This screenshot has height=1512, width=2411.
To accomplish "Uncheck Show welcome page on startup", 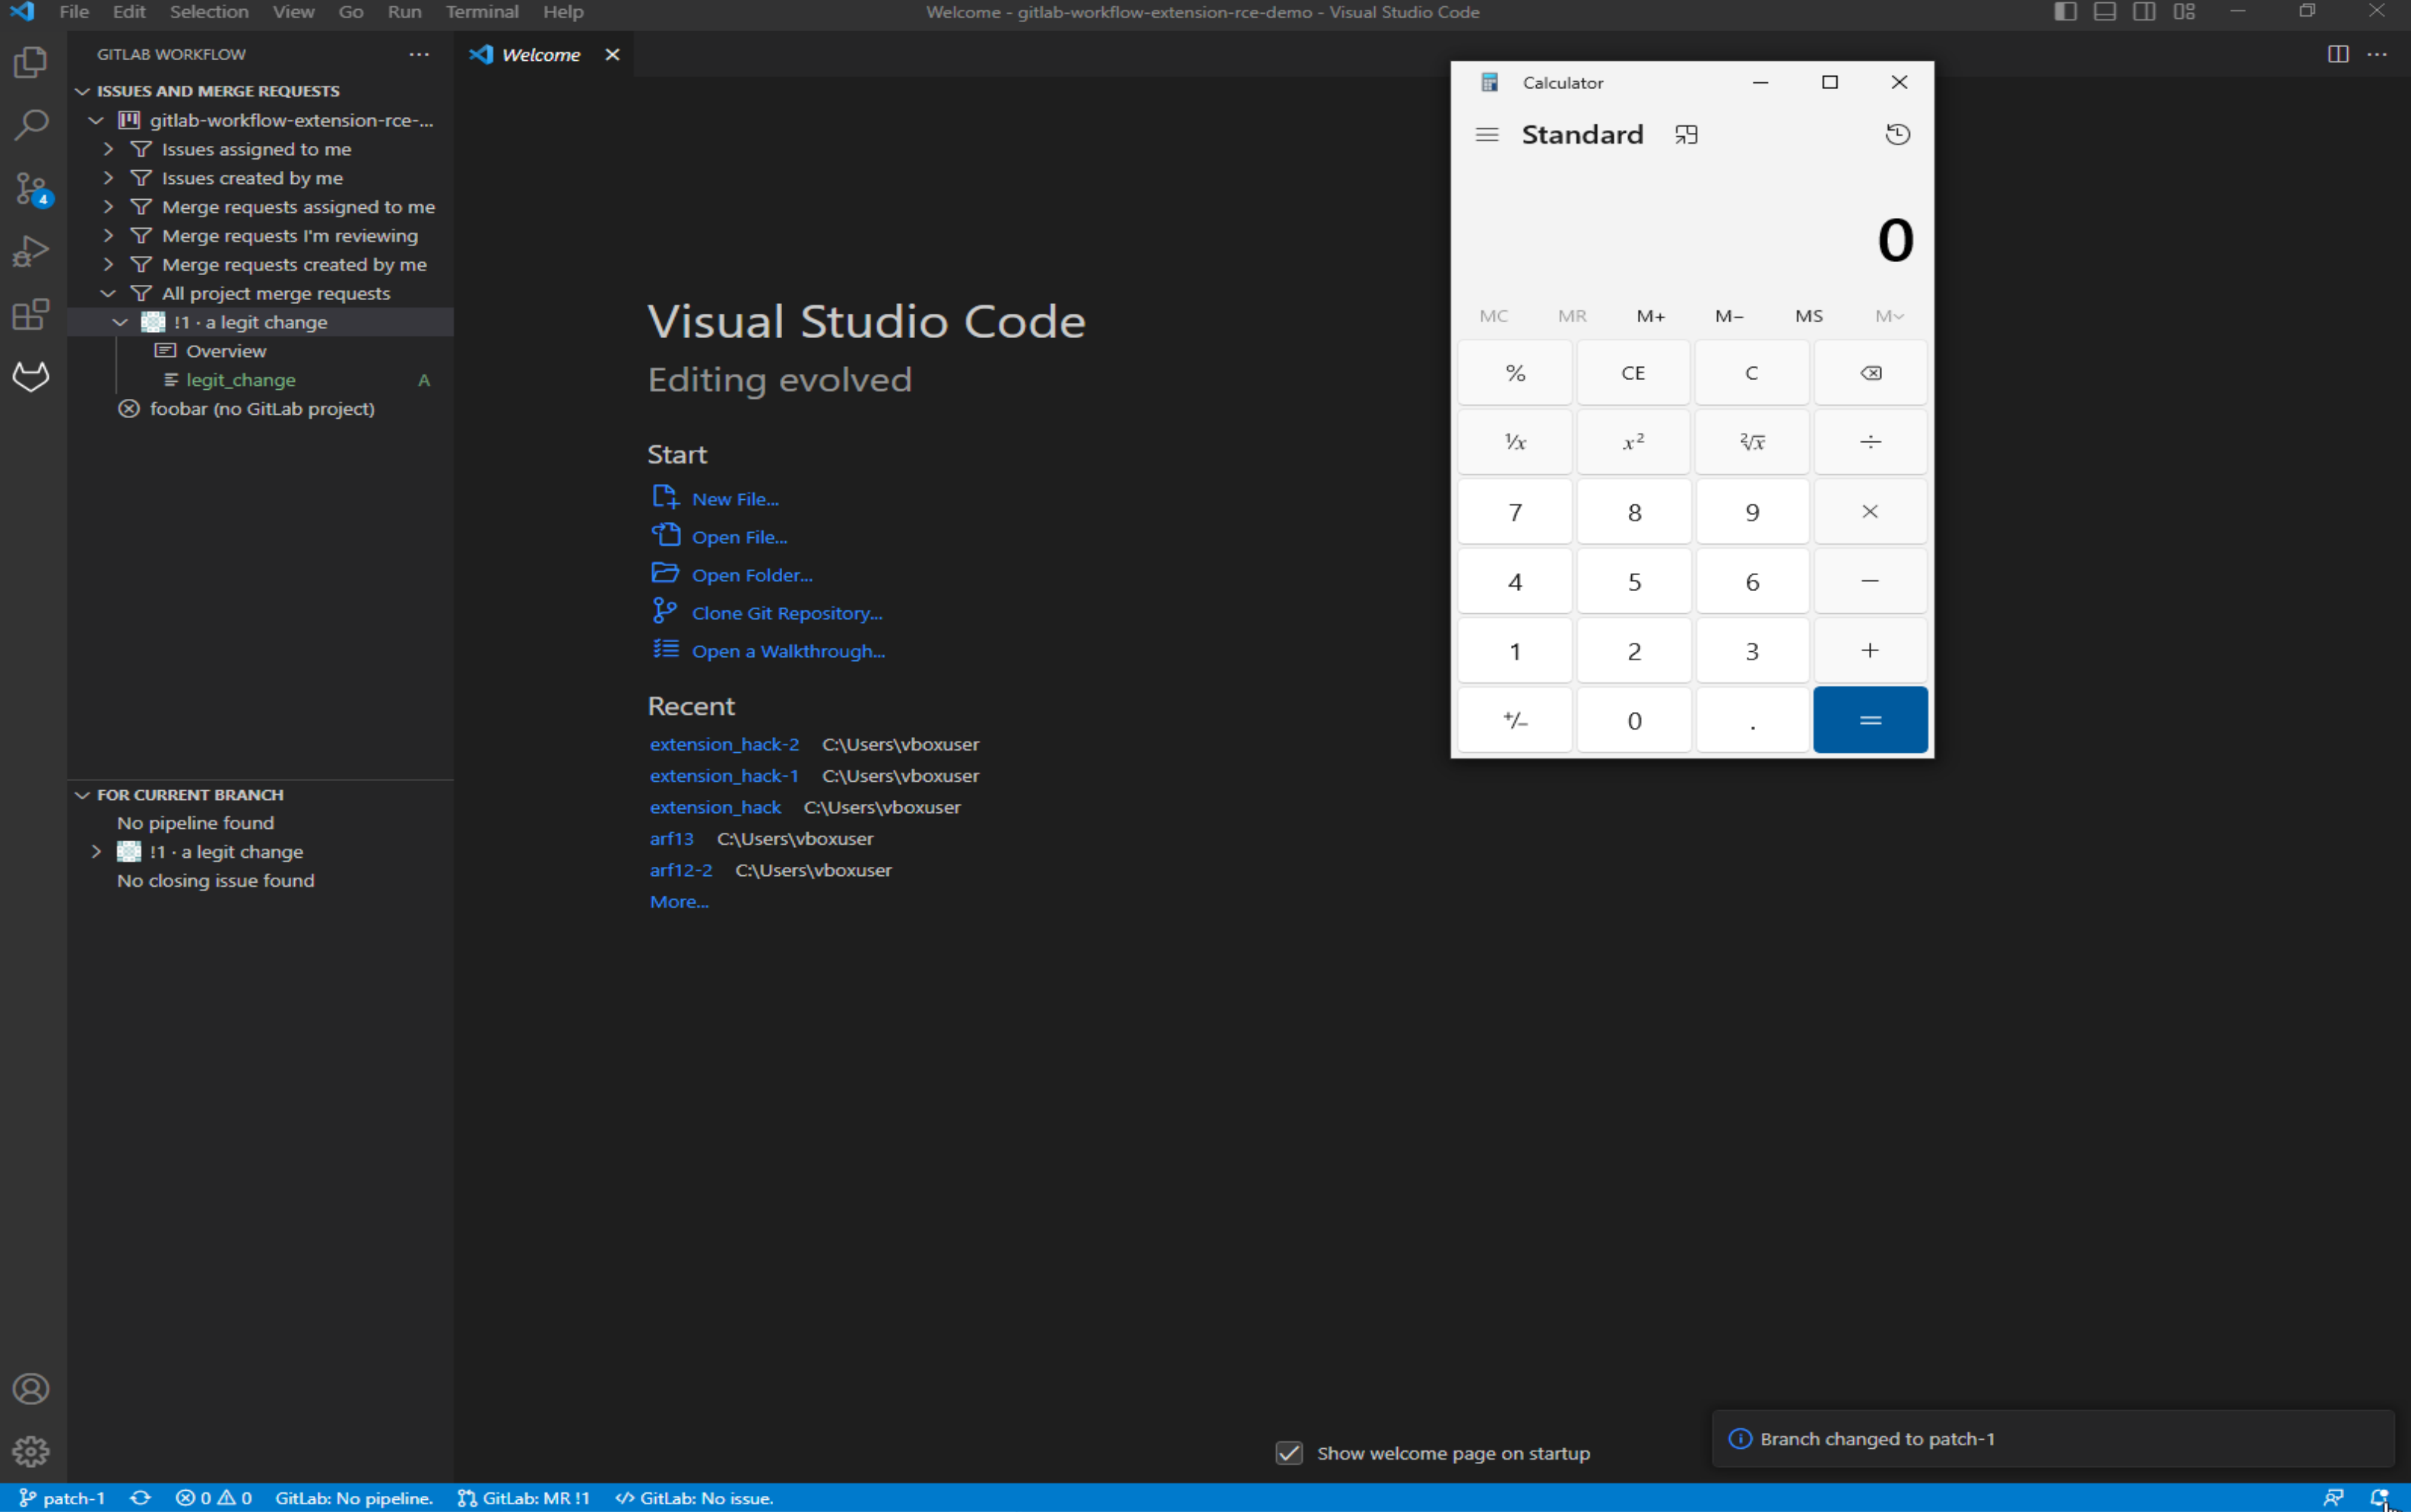I will [x=1288, y=1452].
